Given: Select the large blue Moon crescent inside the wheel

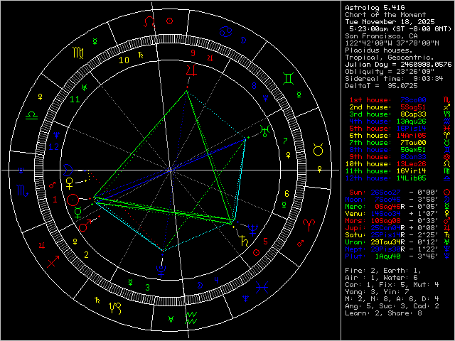Looking at the screenshot, I should [68, 170].
